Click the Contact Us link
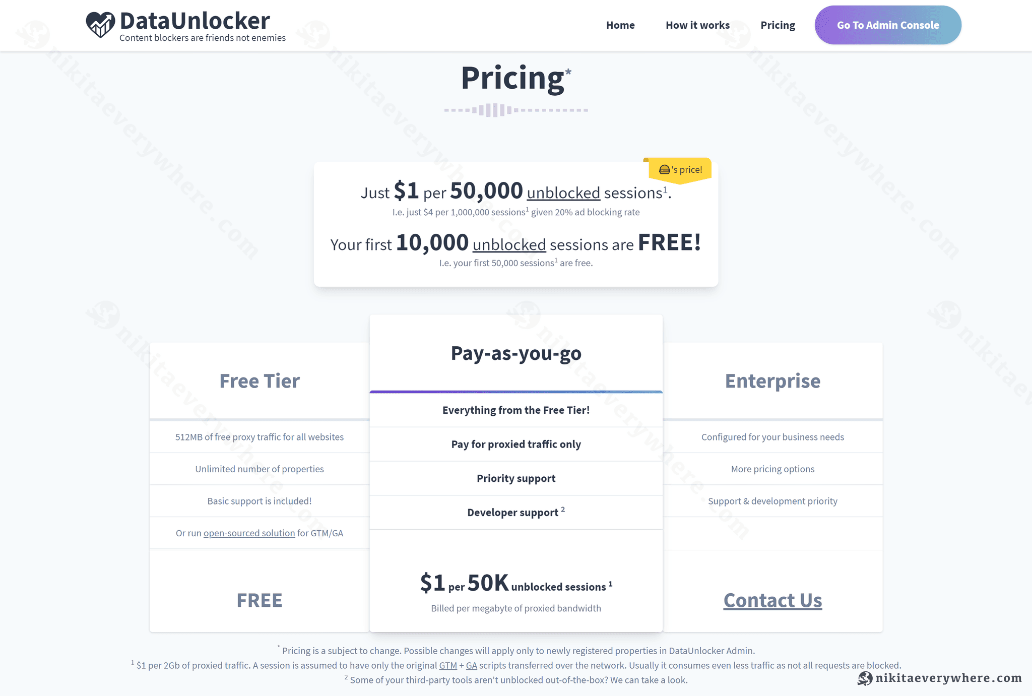The width and height of the screenshot is (1032, 696). (x=772, y=600)
